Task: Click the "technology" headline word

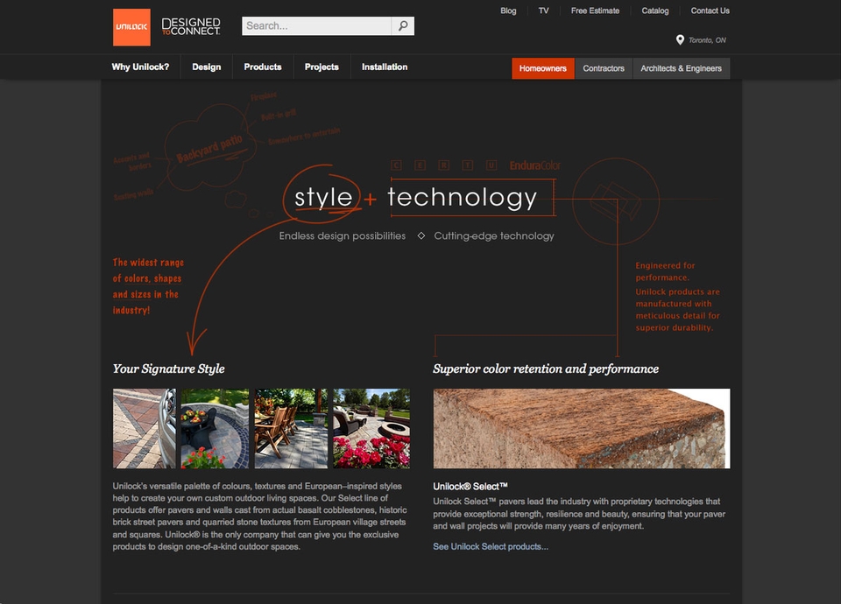Action: pyautogui.click(x=462, y=197)
